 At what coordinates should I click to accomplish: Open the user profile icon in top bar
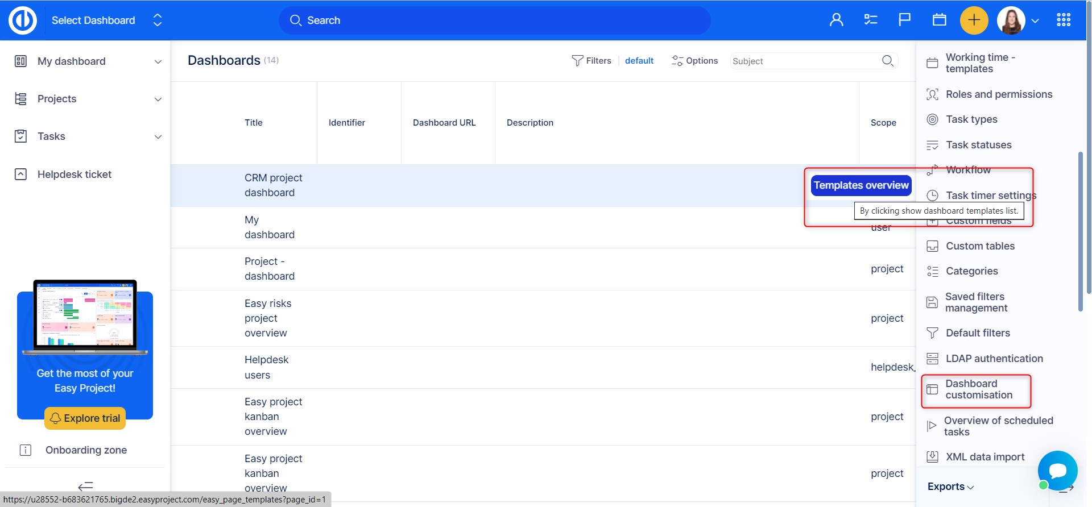836,20
